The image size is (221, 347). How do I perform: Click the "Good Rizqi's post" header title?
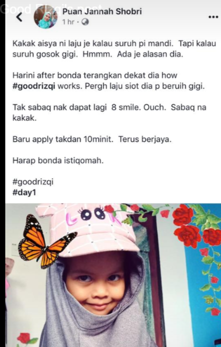click(x=51, y=9)
